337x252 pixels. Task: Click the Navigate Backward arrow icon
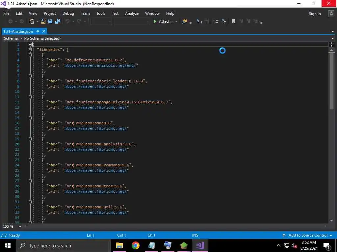point(10,21)
